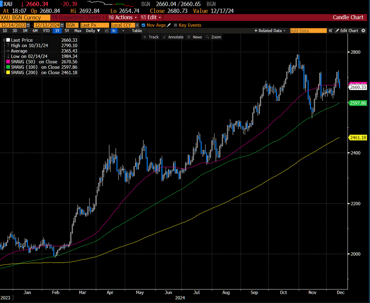Click the 'High on 10/31/24' legend row
370x303 pixels.
coord(42,45)
